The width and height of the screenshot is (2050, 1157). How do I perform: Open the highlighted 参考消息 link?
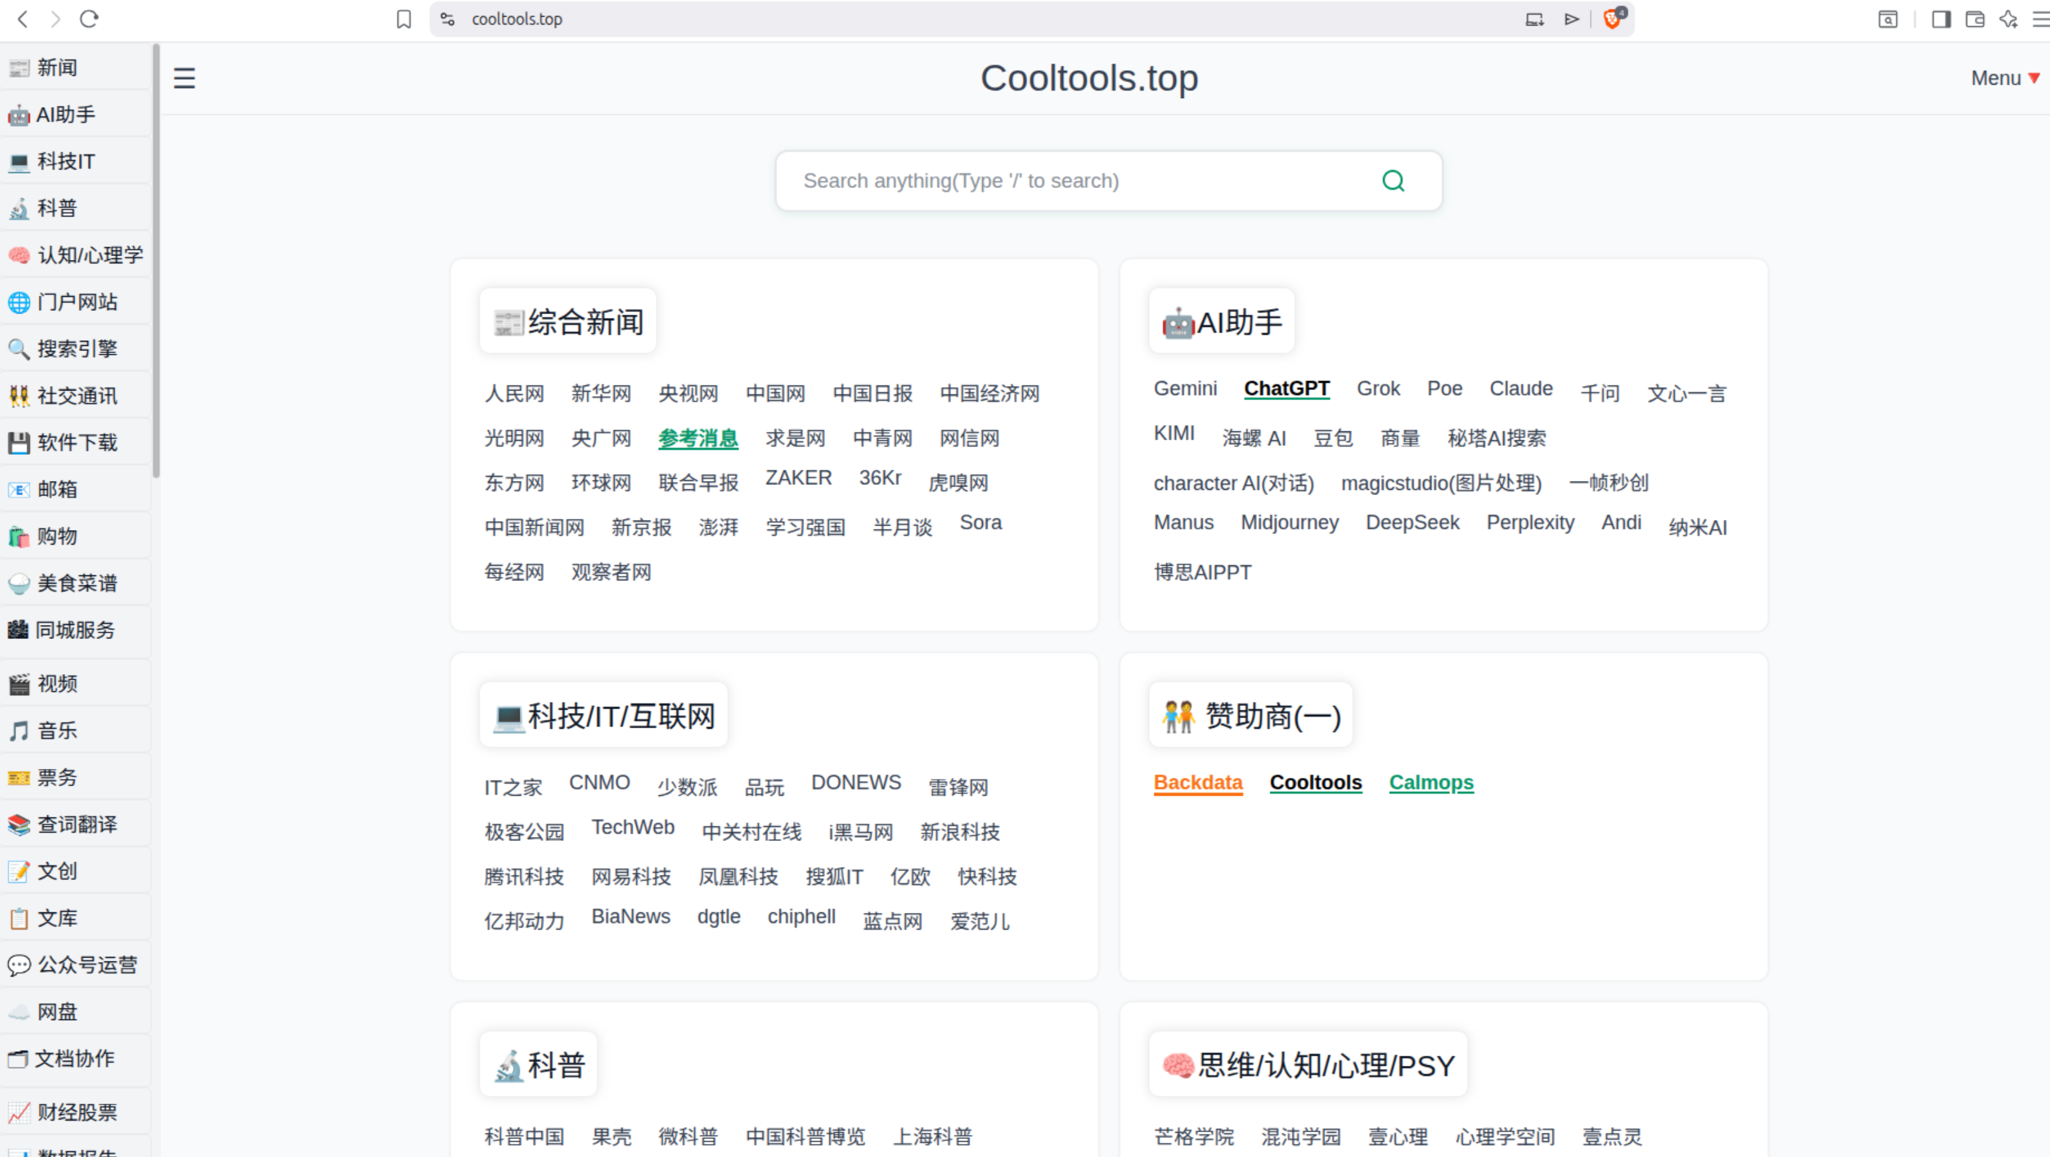(698, 438)
